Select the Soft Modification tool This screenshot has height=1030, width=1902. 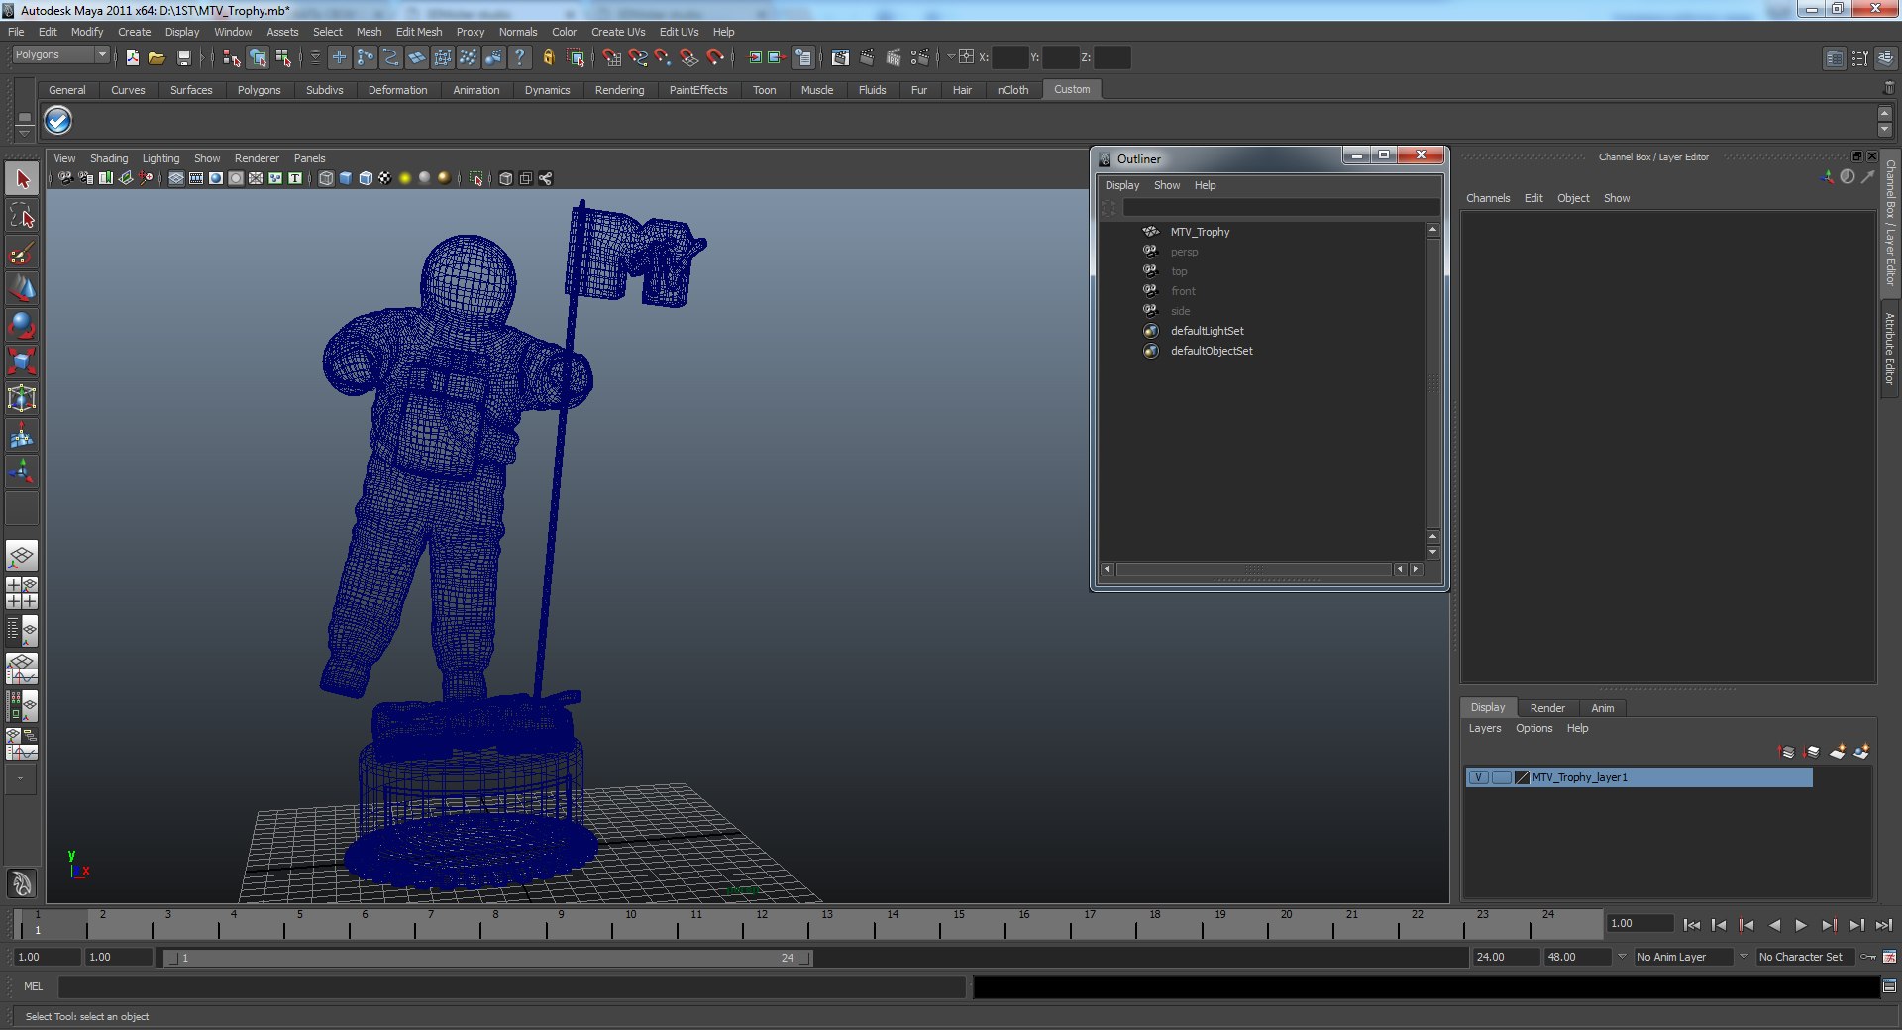point(22,435)
